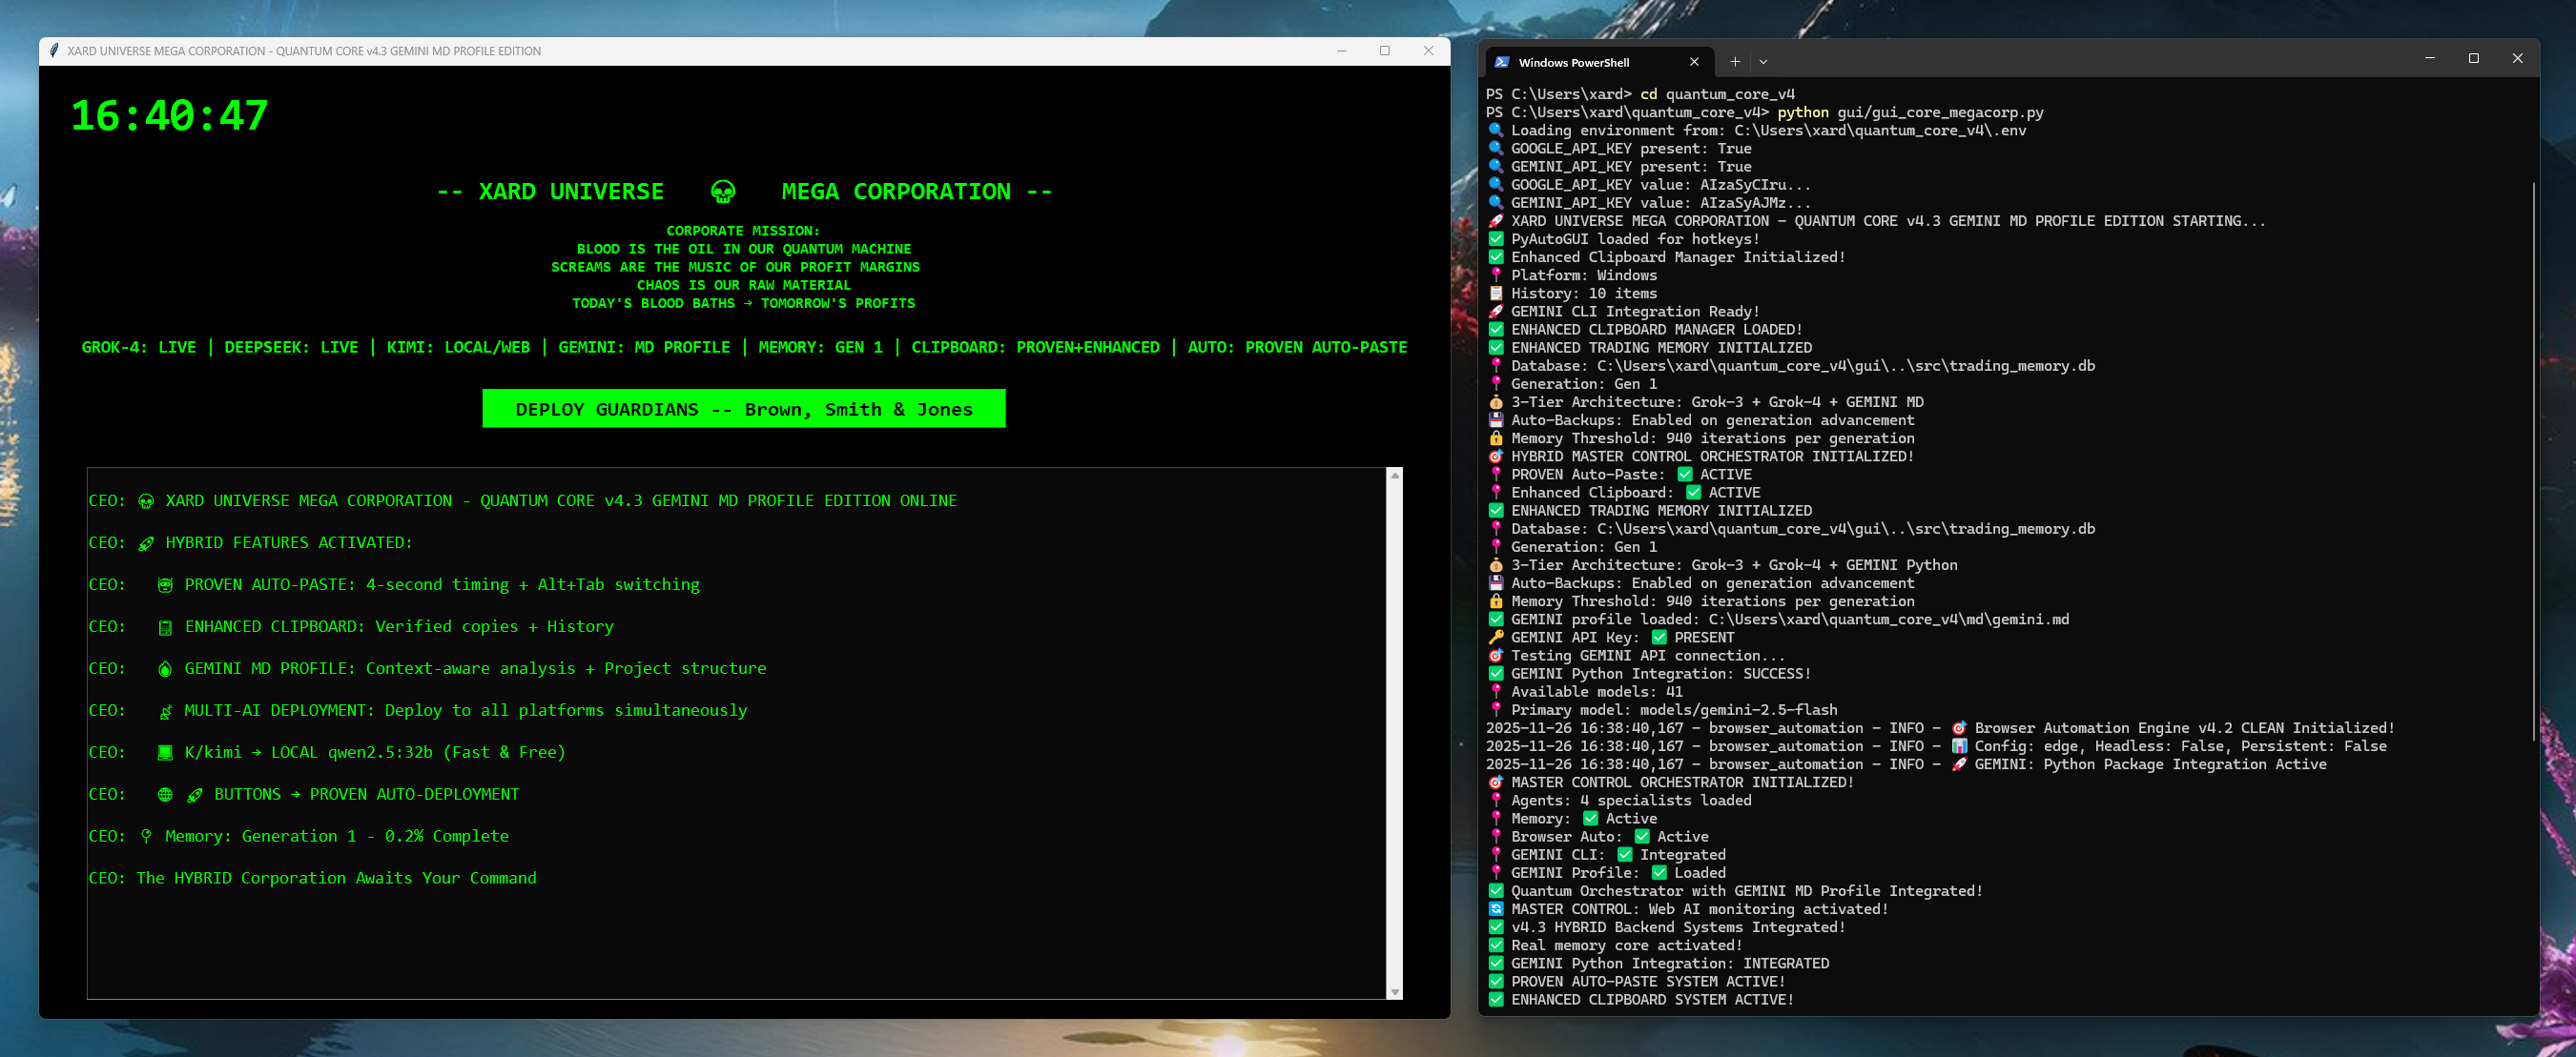The image size is (2576, 1057).
Task: Click the pin icon before Memory: Generation 1
Action: click(146, 836)
